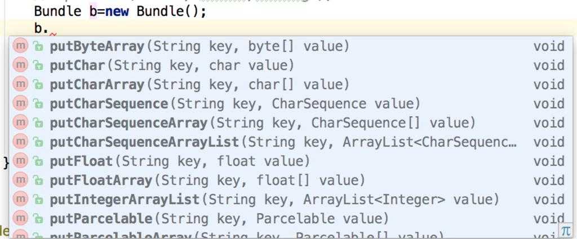The height and width of the screenshot is (239, 577).
Task: Select the putByteArray completion suggestion
Action: (x=288, y=46)
